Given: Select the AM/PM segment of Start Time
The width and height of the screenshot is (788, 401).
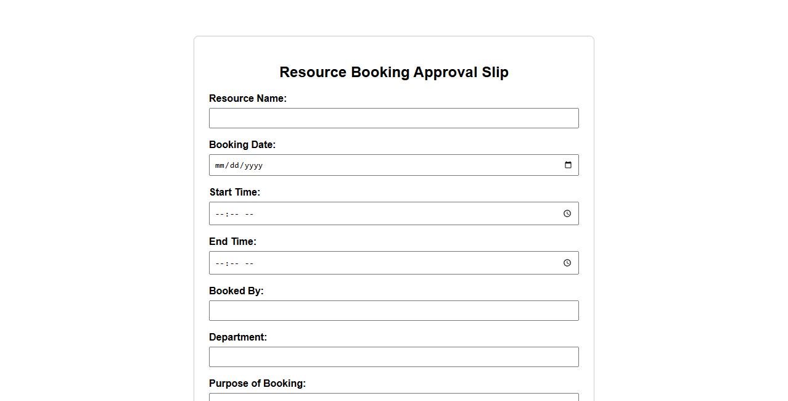Looking at the screenshot, I should click(x=249, y=214).
